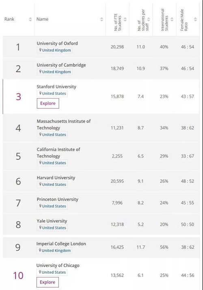Open Massachusetts Institute of Technology entry
Viewport: 203px width, 290px height.
click(64, 125)
